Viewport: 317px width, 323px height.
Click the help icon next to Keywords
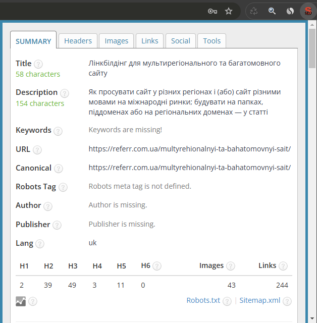pos(58,131)
